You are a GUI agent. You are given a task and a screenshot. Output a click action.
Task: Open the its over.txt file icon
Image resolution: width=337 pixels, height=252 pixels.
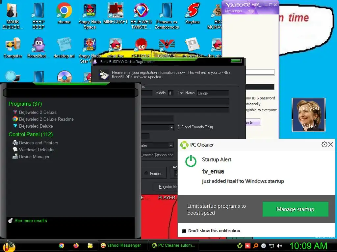(x=192, y=48)
